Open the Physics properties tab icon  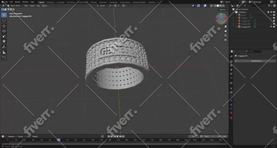[x=231, y=100]
